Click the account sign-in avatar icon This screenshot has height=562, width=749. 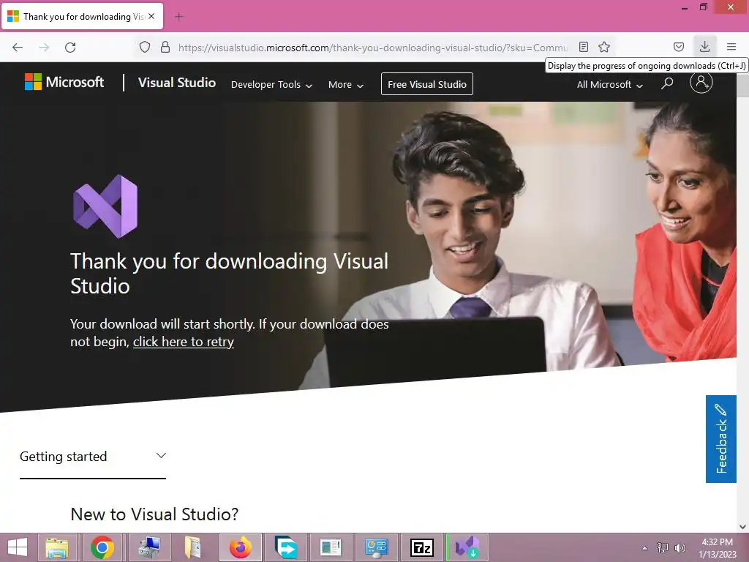[x=701, y=82]
